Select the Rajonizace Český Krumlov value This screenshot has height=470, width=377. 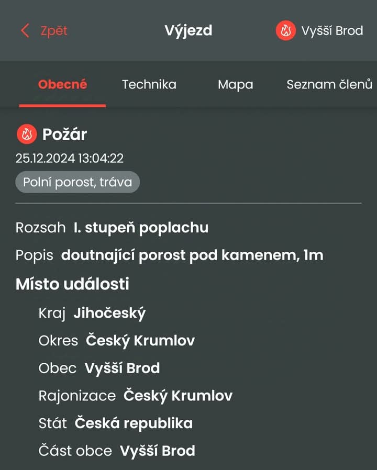tap(178, 396)
